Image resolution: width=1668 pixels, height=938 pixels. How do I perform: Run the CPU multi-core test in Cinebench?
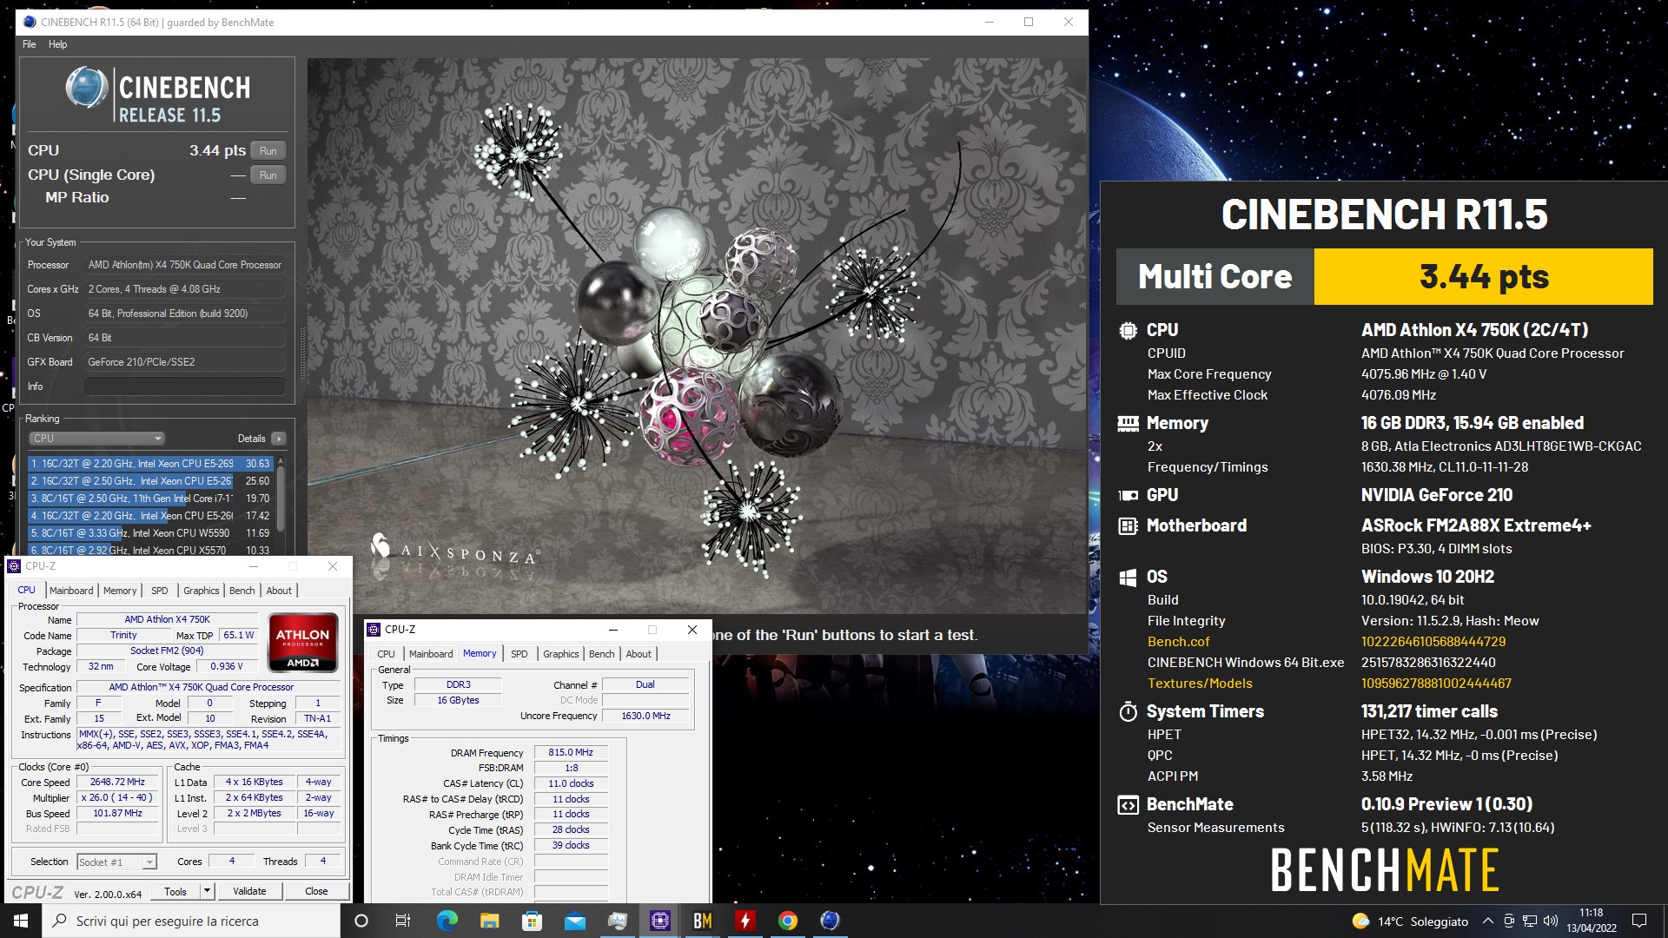[268, 151]
